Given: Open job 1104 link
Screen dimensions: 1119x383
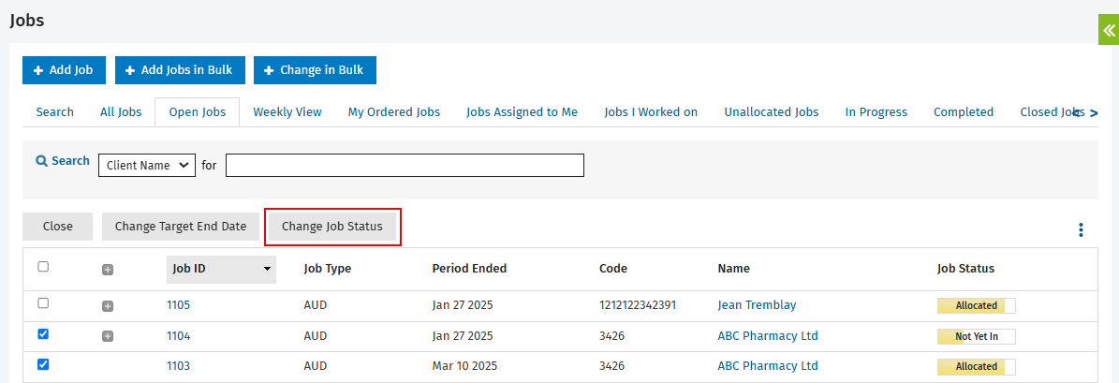Looking at the screenshot, I should pyautogui.click(x=179, y=336).
